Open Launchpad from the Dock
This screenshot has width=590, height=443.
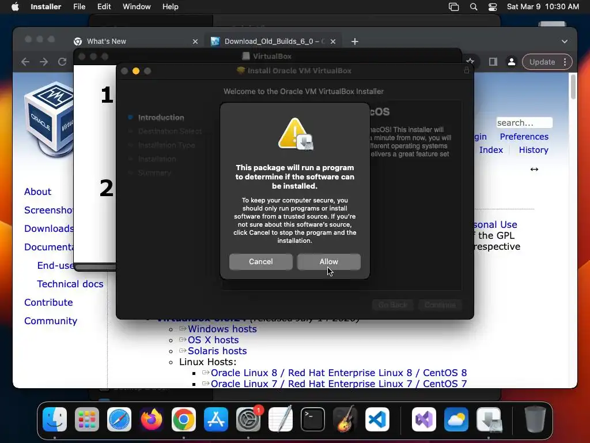pyautogui.click(x=87, y=419)
